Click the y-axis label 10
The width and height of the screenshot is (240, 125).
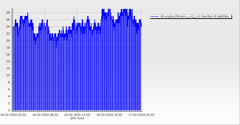pos(8,75)
